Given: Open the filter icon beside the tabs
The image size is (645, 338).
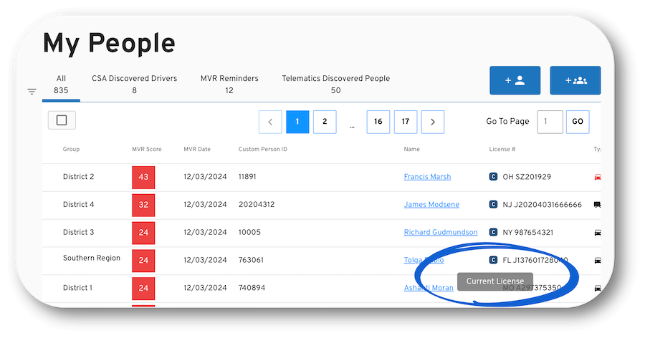Looking at the screenshot, I should tap(32, 92).
